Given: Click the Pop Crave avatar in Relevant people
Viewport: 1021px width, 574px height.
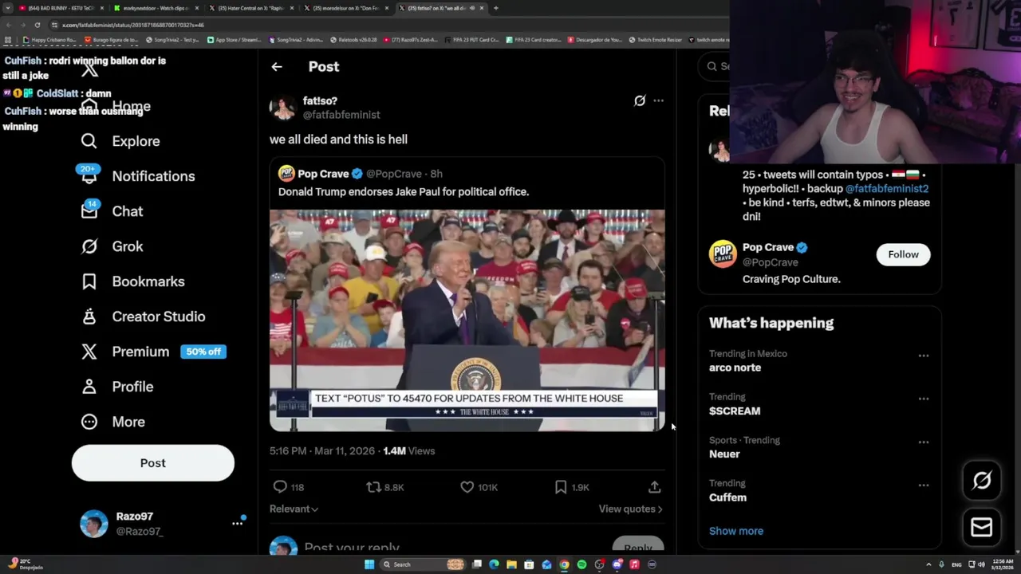Looking at the screenshot, I should point(723,254).
